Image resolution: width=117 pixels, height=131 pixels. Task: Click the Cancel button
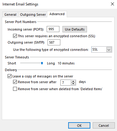(x=104, y=126)
